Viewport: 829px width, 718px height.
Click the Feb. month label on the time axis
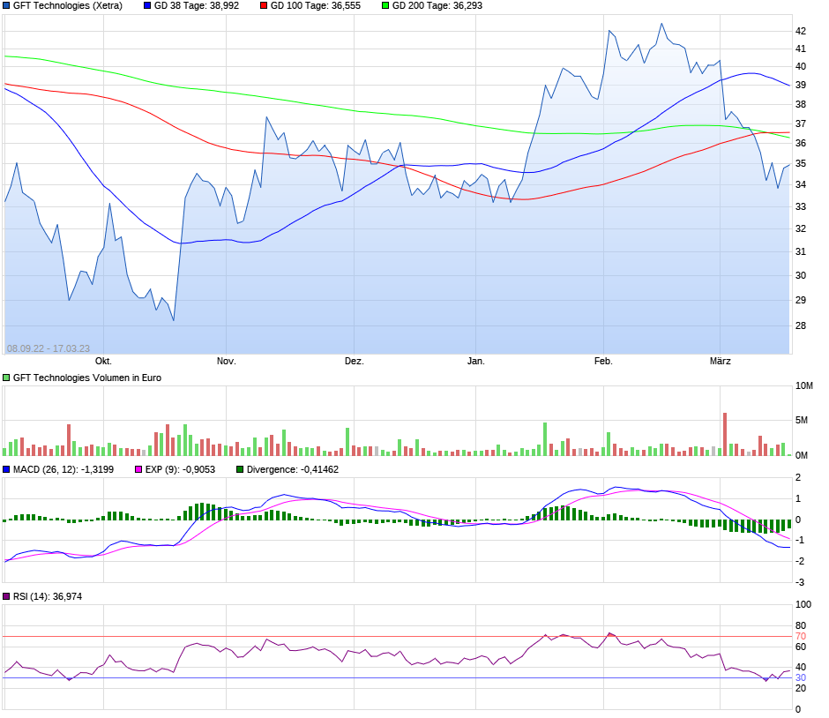(x=603, y=361)
